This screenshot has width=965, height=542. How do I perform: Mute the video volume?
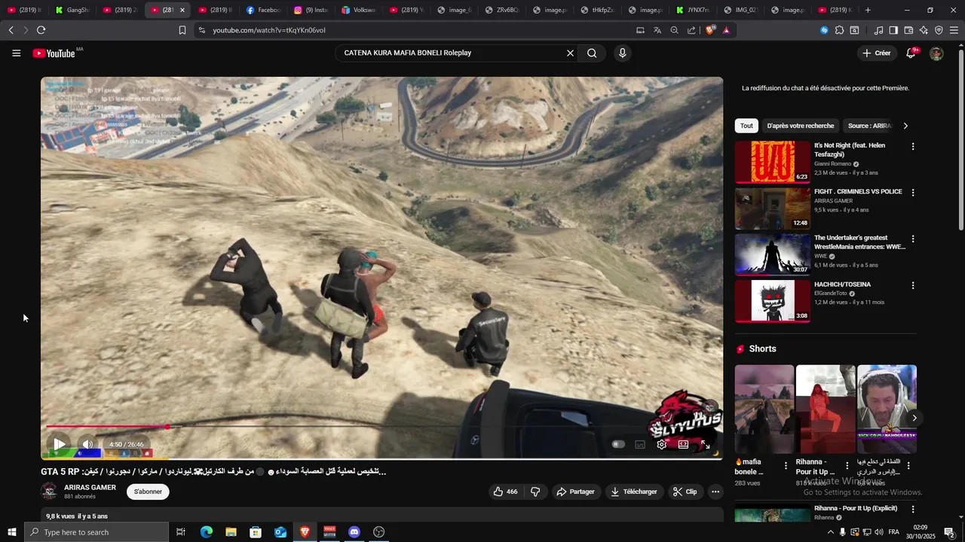tap(87, 444)
